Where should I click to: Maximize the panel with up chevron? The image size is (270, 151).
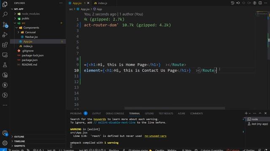260,113
